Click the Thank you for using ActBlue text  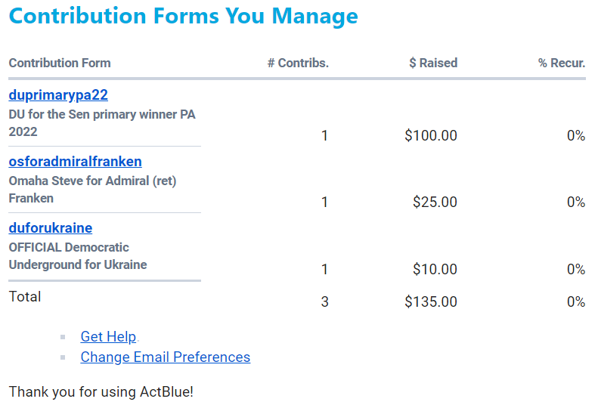(101, 392)
